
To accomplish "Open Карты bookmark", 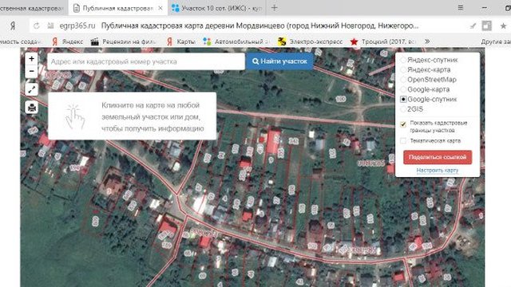I will (181, 41).
